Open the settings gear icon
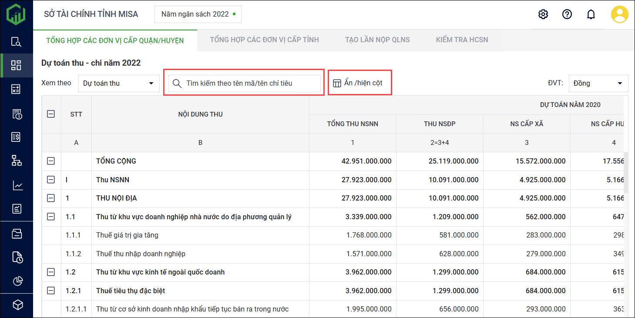635x318 pixels. (543, 14)
